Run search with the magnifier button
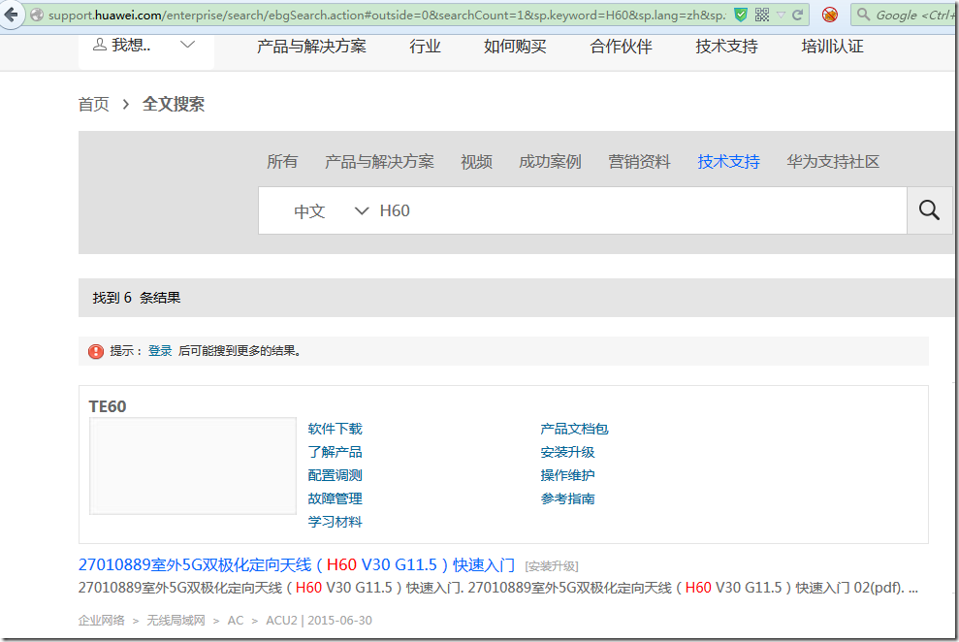Image resolution: width=959 pixels, height=642 pixels. tap(929, 210)
